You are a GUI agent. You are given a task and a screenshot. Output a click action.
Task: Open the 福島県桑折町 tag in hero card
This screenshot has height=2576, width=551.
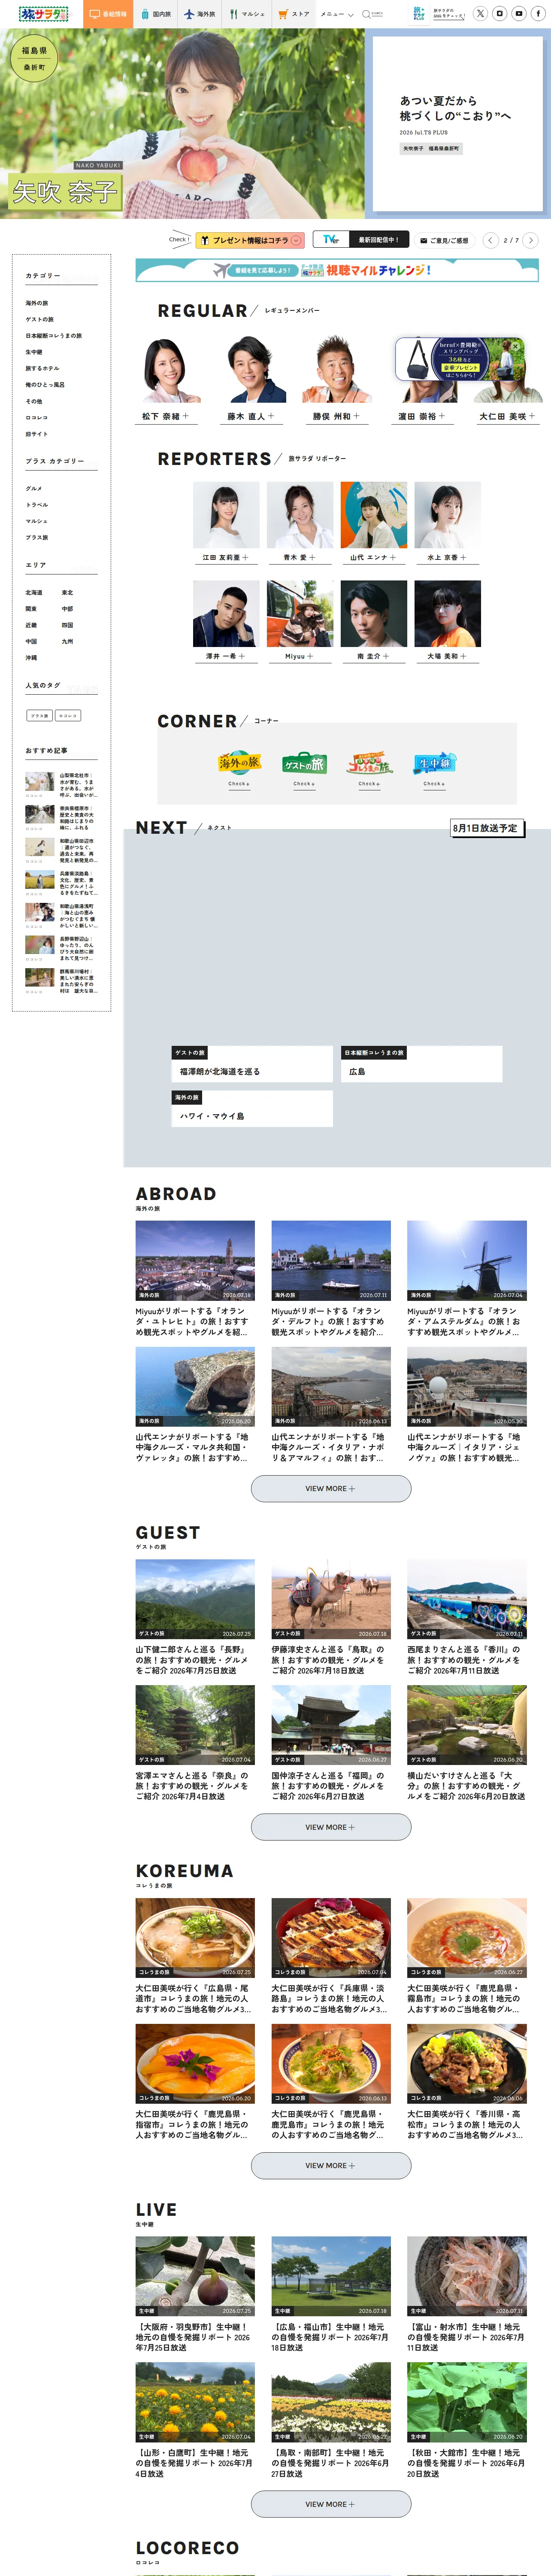click(444, 148)
